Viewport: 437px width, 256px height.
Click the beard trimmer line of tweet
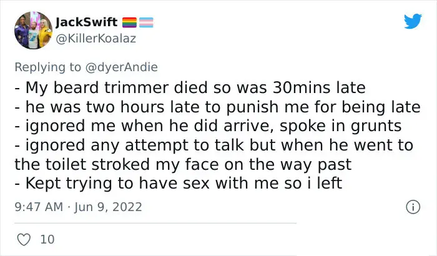pos(190,87)
